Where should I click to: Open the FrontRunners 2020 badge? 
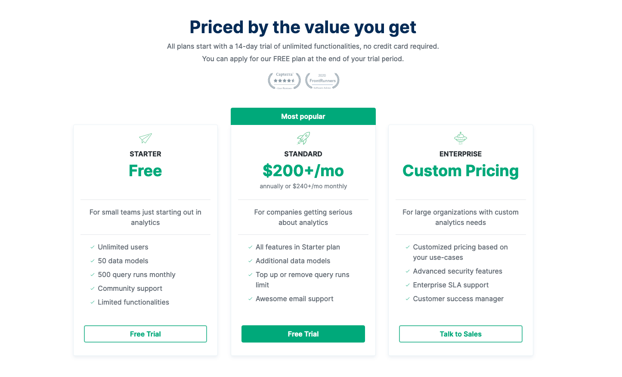[x=322, y=81]
